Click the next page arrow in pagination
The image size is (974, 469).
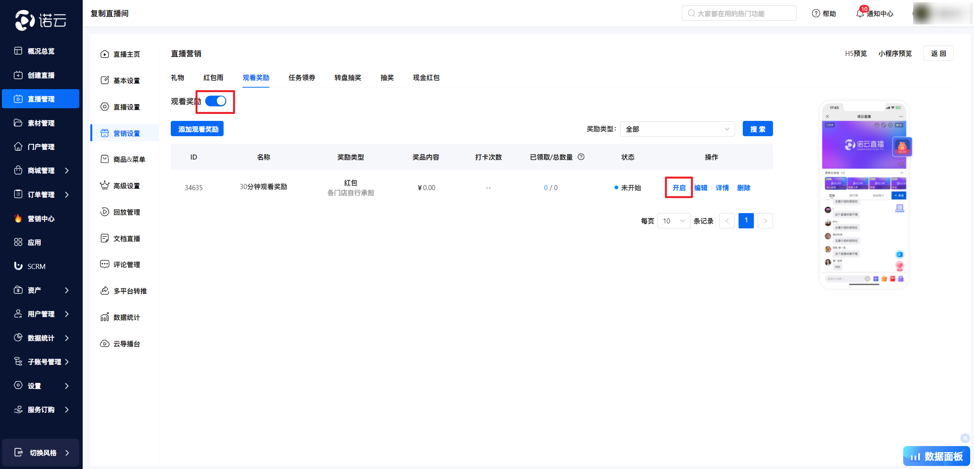[x=765, y=221]
